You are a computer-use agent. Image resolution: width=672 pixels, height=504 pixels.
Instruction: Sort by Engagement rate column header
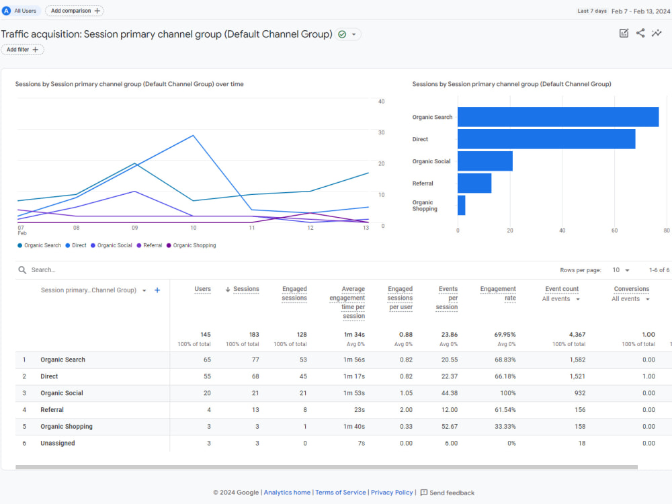498,294
